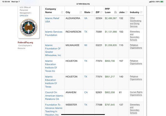166x116 pixels.
Task: Open Other Grantmaking and Giving Services industry
Action: 136,22
